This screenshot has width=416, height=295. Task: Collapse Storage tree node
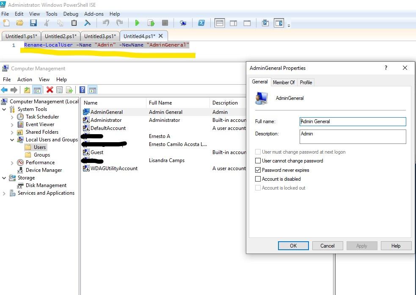pos(4,178)
